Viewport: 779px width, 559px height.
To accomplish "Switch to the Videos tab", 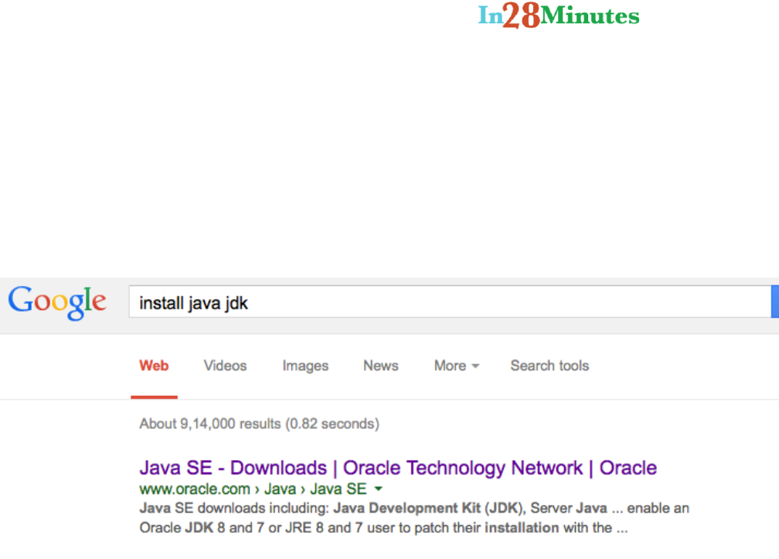I will [225, 366].
